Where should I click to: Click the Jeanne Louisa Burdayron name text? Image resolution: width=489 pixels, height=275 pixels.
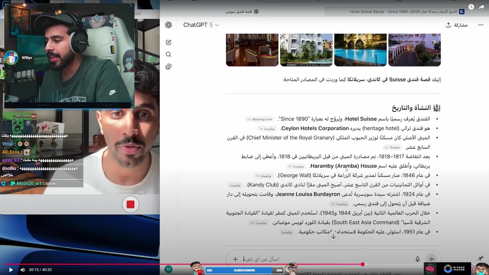(308, 194)
